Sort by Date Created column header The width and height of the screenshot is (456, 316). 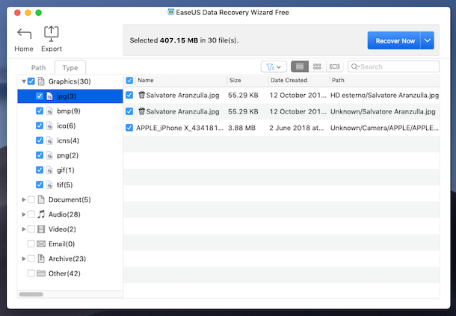(x=298, y=81)
